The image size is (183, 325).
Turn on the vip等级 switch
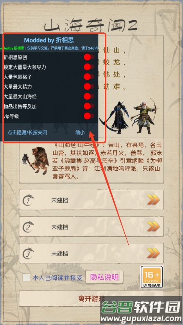pyautogui.click(x=89, y=116)
